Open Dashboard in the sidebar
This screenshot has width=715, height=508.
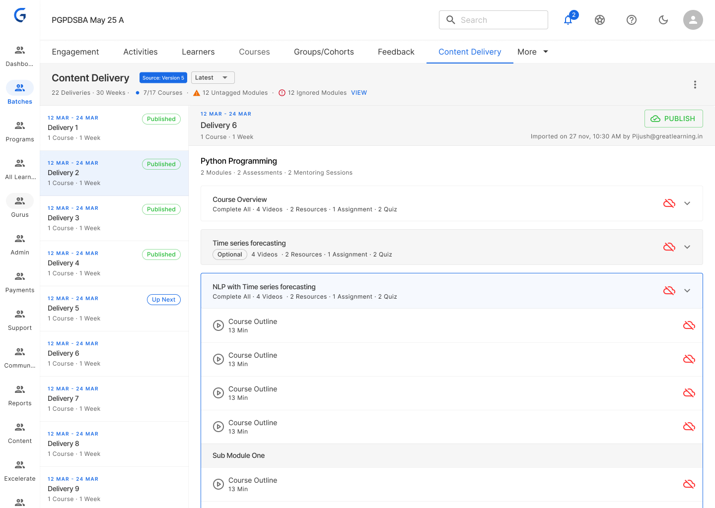tap(20, 56)
